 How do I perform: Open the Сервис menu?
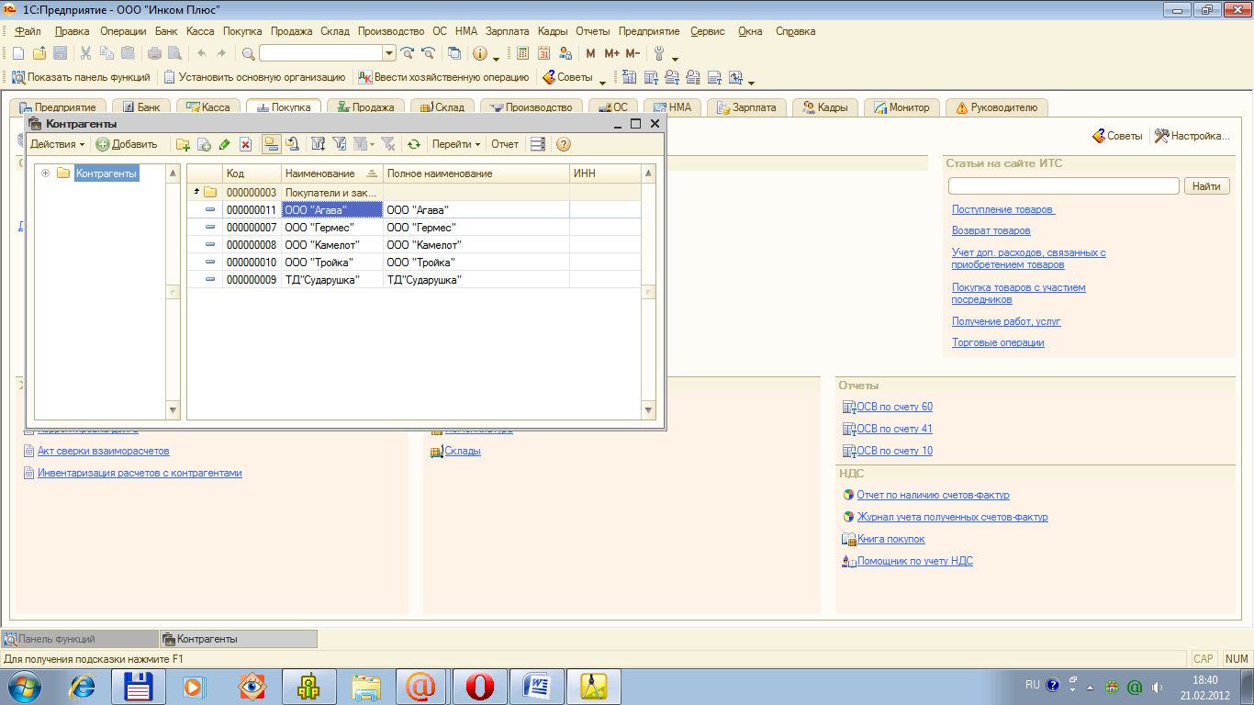pos(707,31)
